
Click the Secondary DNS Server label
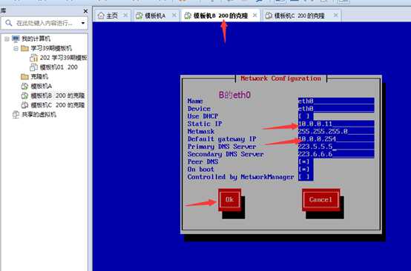point(226,154)
